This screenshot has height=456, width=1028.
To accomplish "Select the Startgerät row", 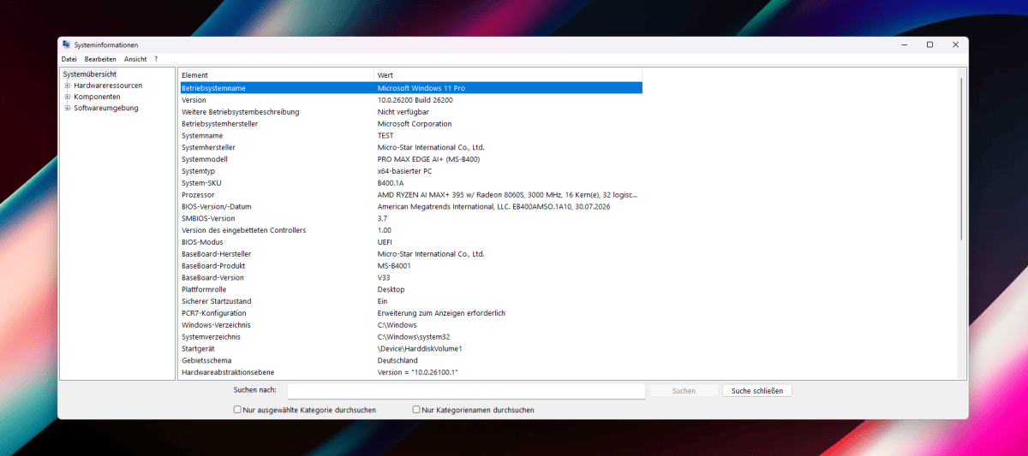I will pos(410,349).
